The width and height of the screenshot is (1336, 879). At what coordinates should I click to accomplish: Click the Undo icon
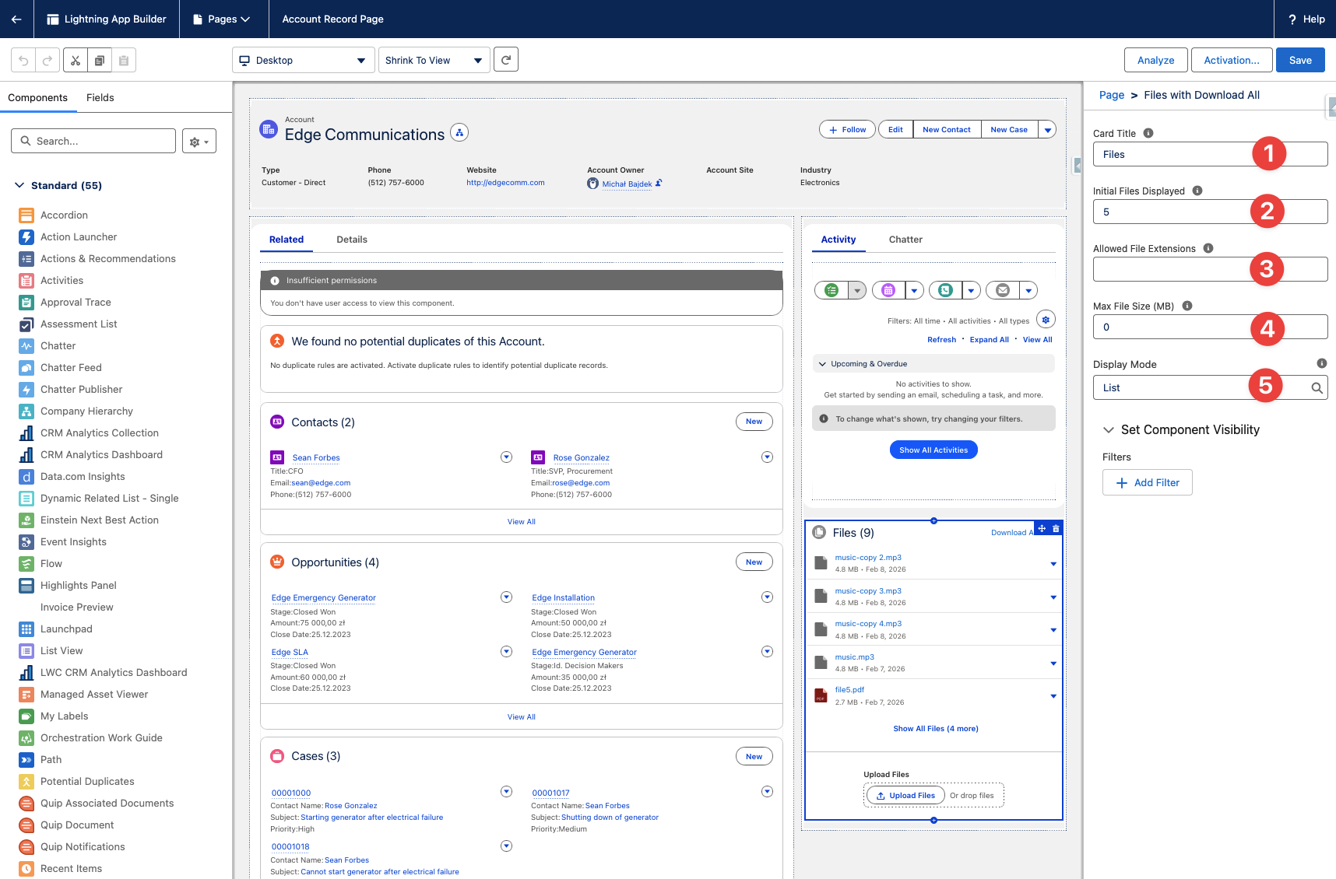click(x=23, y=60)
